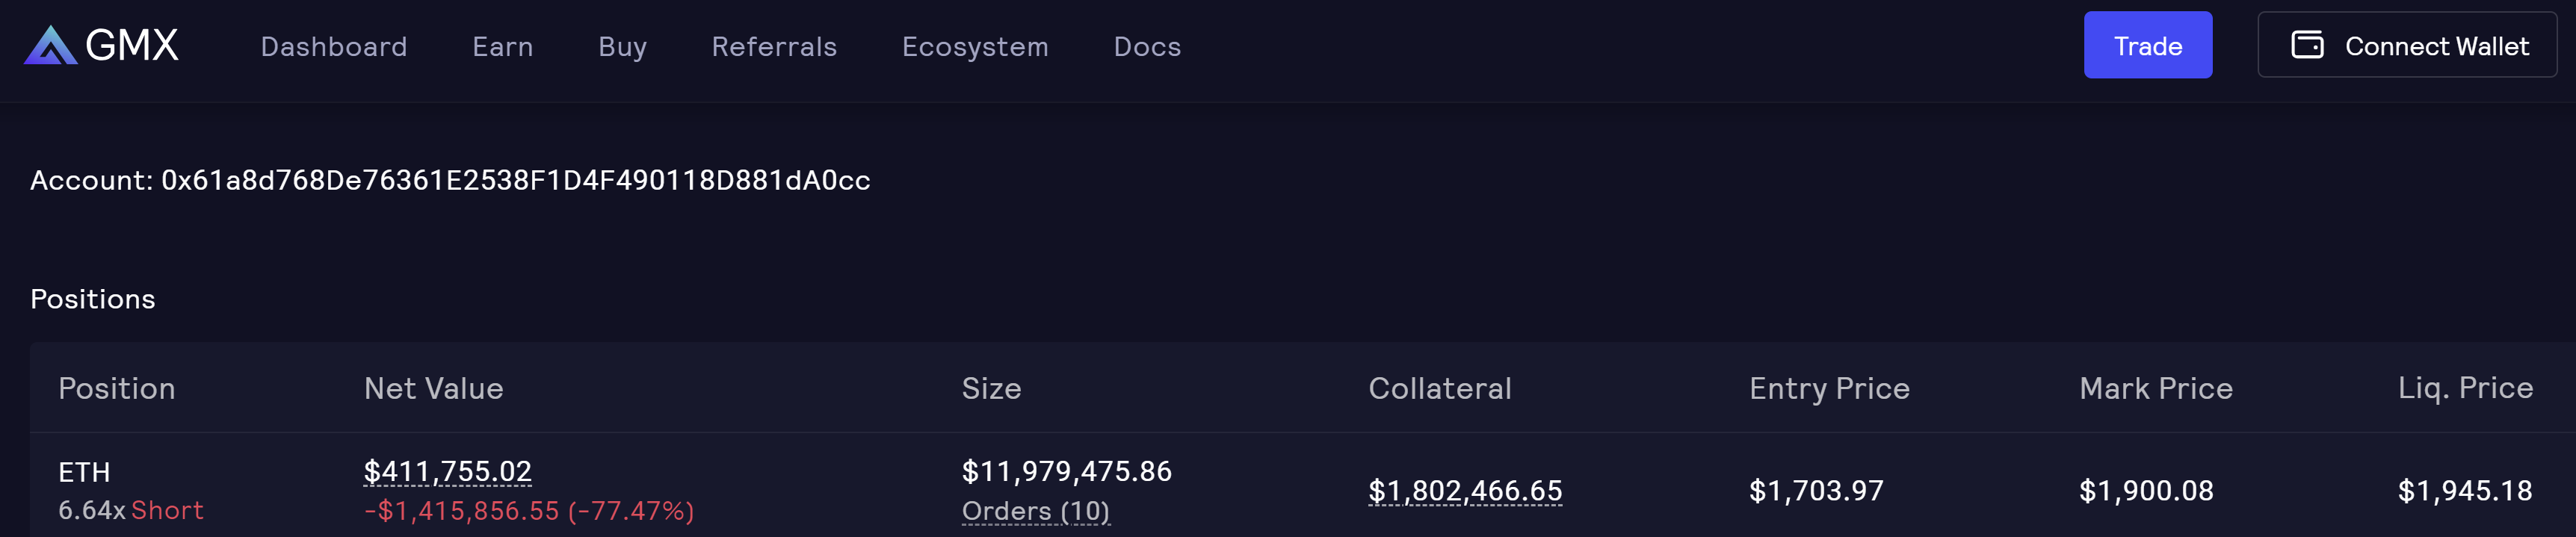This screenshot has height=537, width=2576.
Task: Open the Dashboard menu item
Action: pyautogui.click(x=334, y=46)
